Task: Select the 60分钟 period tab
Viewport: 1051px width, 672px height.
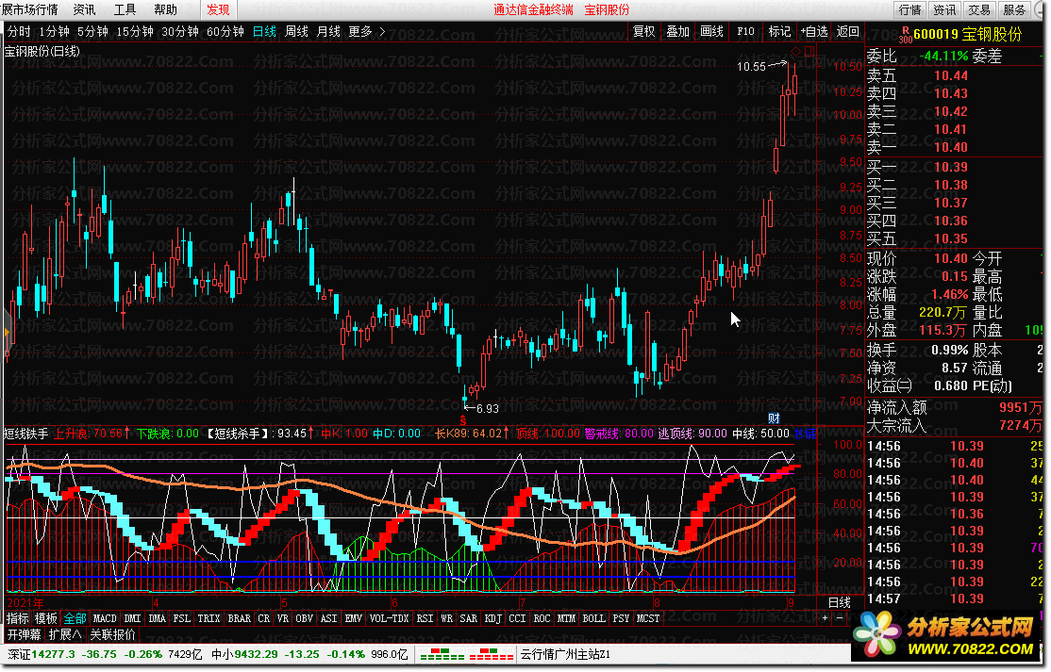Action: [225, 31]
